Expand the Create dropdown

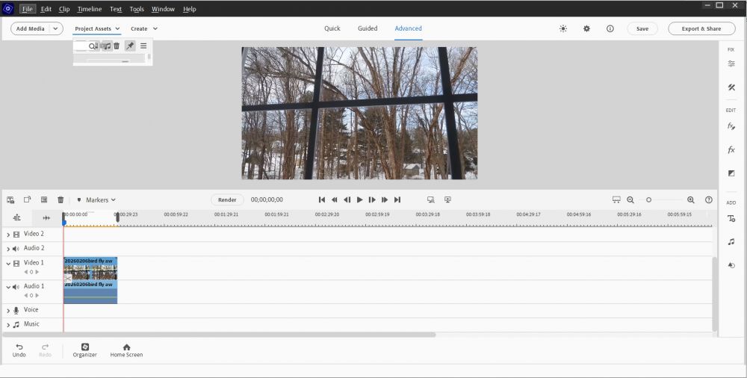coord(144,28)
